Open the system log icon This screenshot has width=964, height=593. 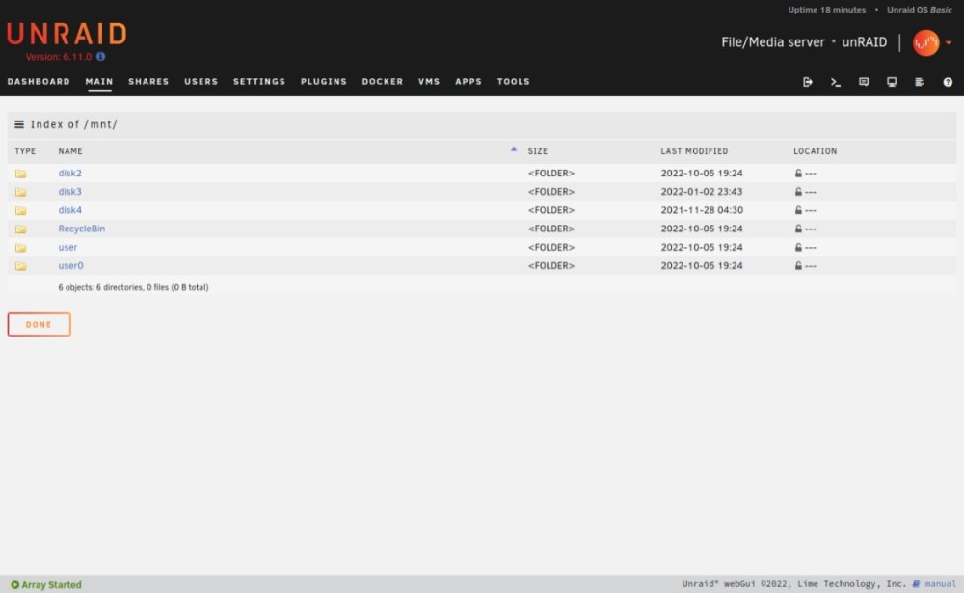(919, 82)
